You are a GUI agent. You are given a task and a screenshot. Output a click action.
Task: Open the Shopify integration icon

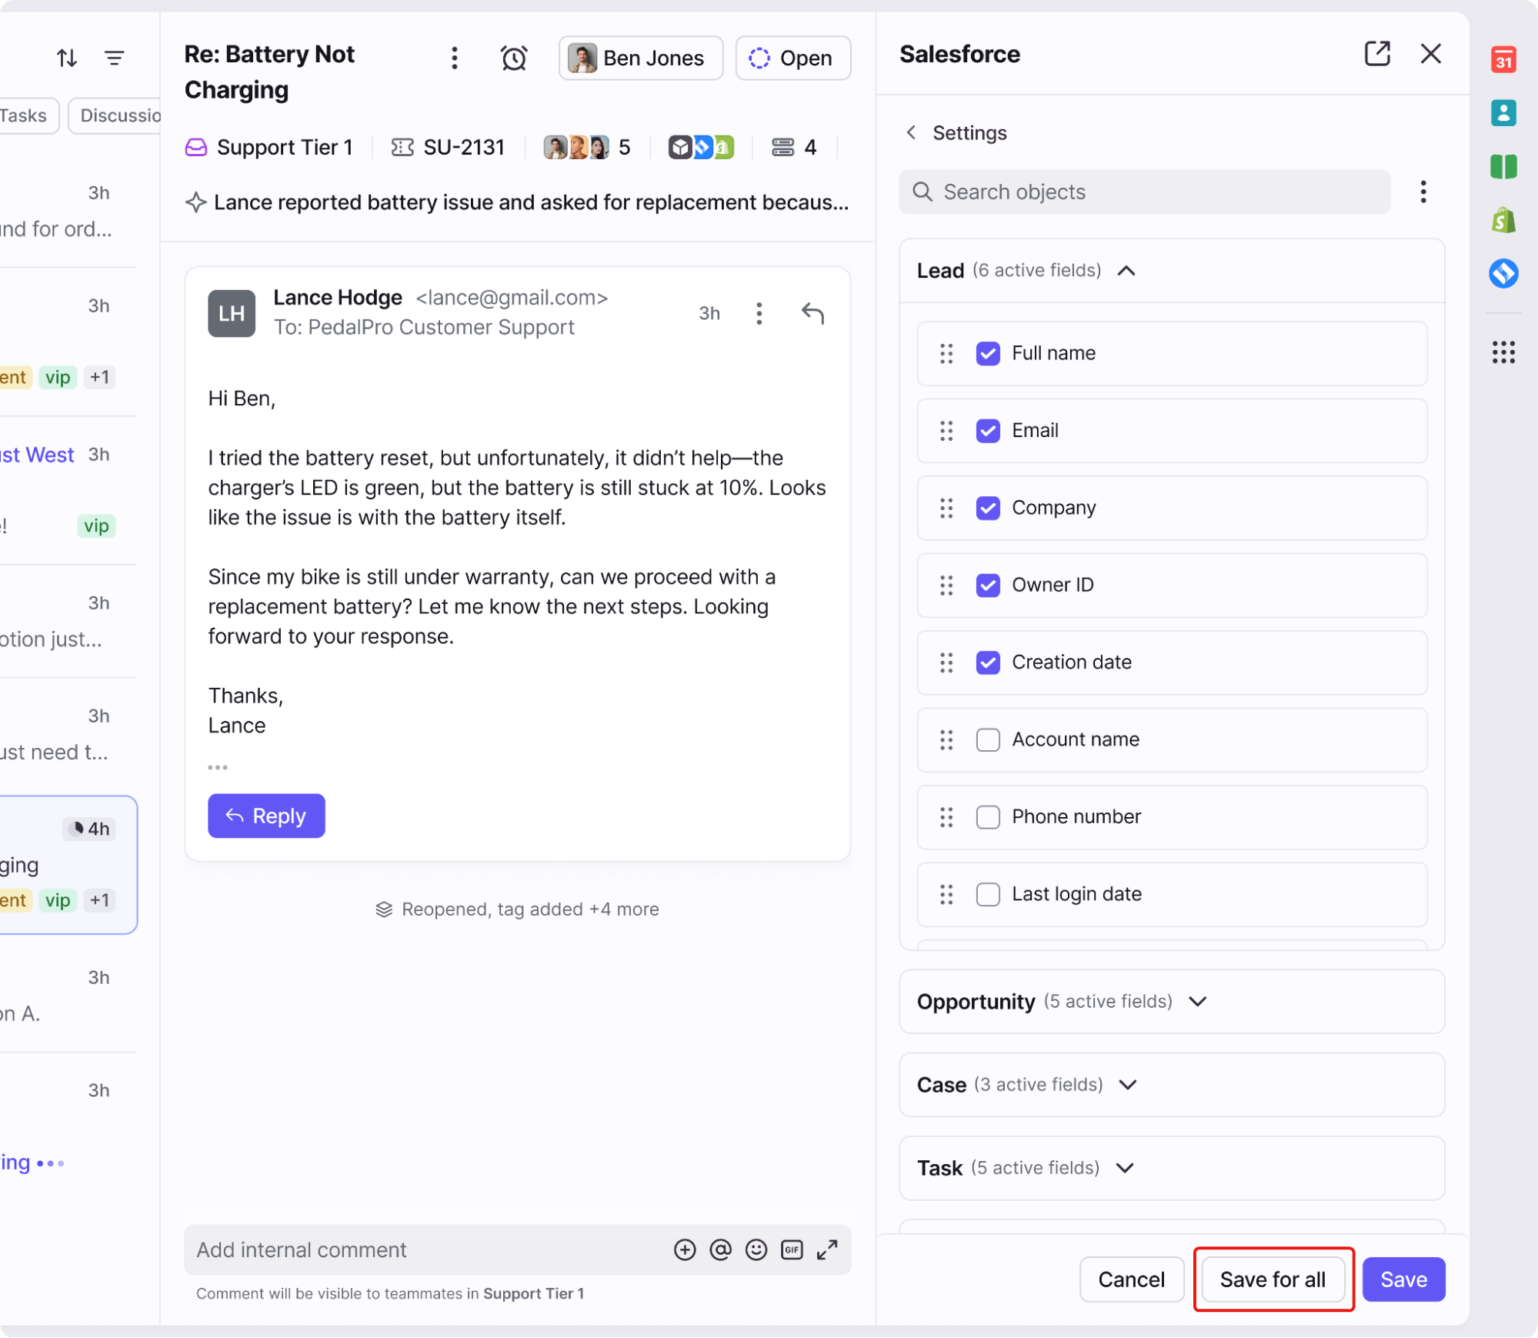click(x=1503, y=220)
